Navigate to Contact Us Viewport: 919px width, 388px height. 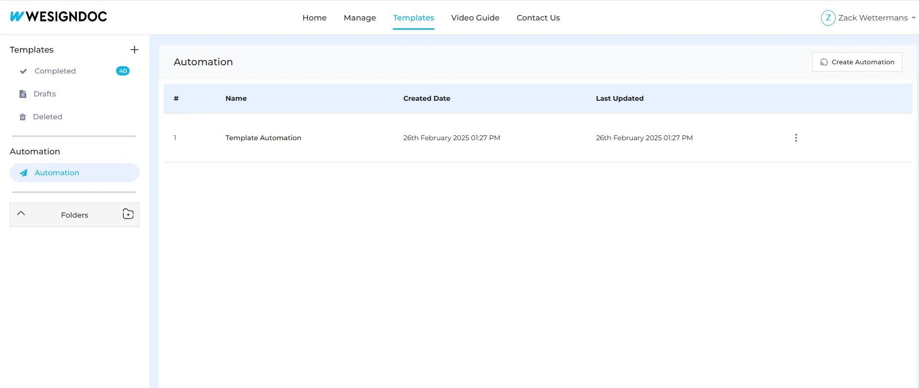(x=538, y=18)
